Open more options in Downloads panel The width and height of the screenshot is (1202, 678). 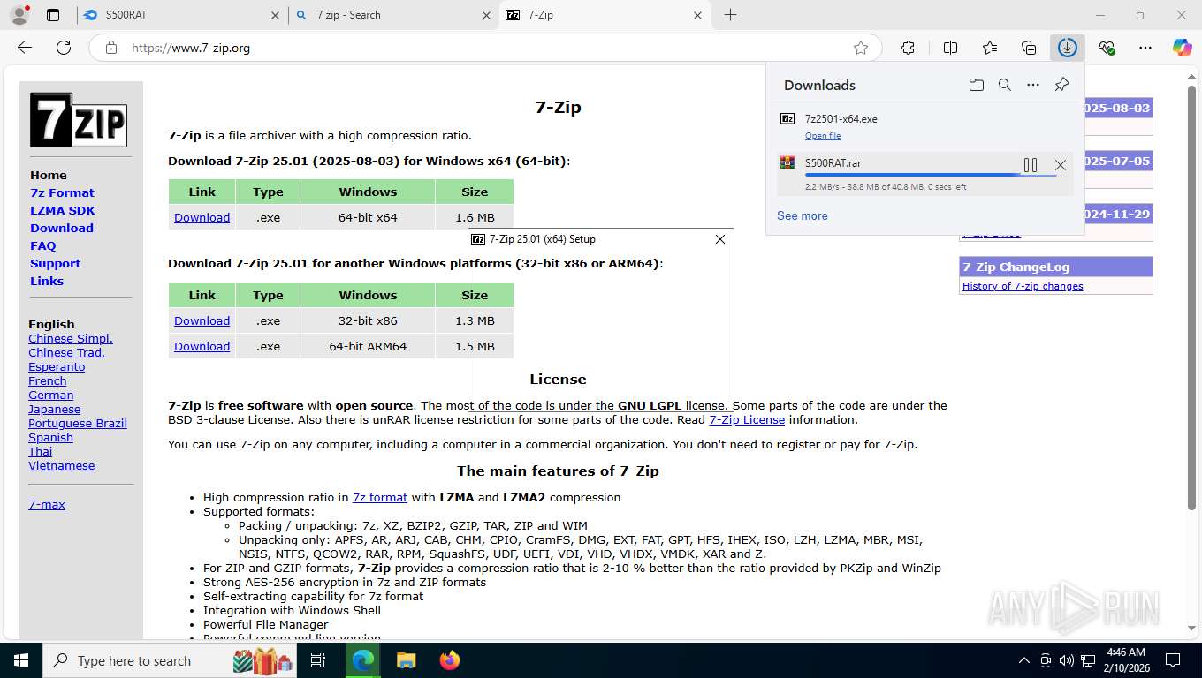pyautogui.click(x=1032, y=85)
